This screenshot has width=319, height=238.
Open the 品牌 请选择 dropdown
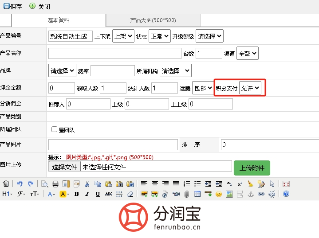62,70
